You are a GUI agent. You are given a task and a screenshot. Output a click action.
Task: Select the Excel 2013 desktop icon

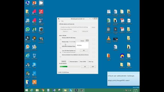tap(34, 30)
